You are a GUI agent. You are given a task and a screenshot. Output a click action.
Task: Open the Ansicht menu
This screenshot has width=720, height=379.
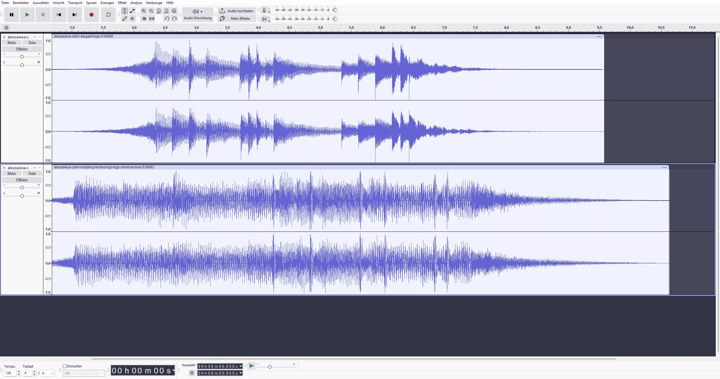(x=59, y=3)
